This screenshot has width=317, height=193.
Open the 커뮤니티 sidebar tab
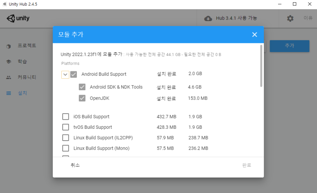coord(27,77)
